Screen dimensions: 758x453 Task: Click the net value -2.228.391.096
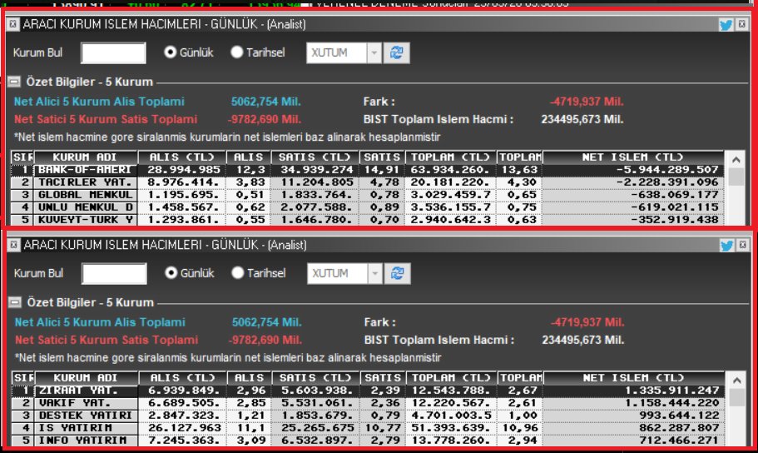(x=667, y=182)
